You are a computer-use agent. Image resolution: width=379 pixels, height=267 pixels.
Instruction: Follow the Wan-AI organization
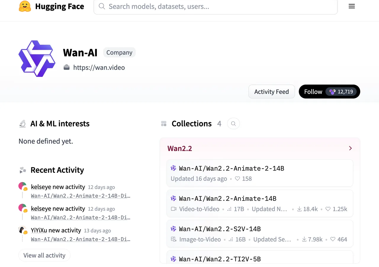pyautogui.click(x=330, y=92)
